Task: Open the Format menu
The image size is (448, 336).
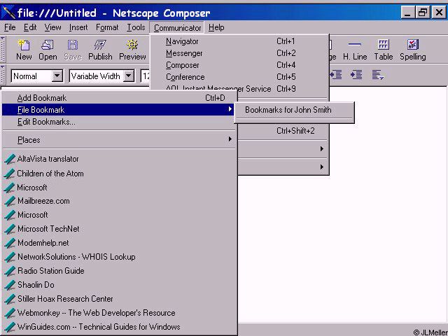Action: click(107, 27)
